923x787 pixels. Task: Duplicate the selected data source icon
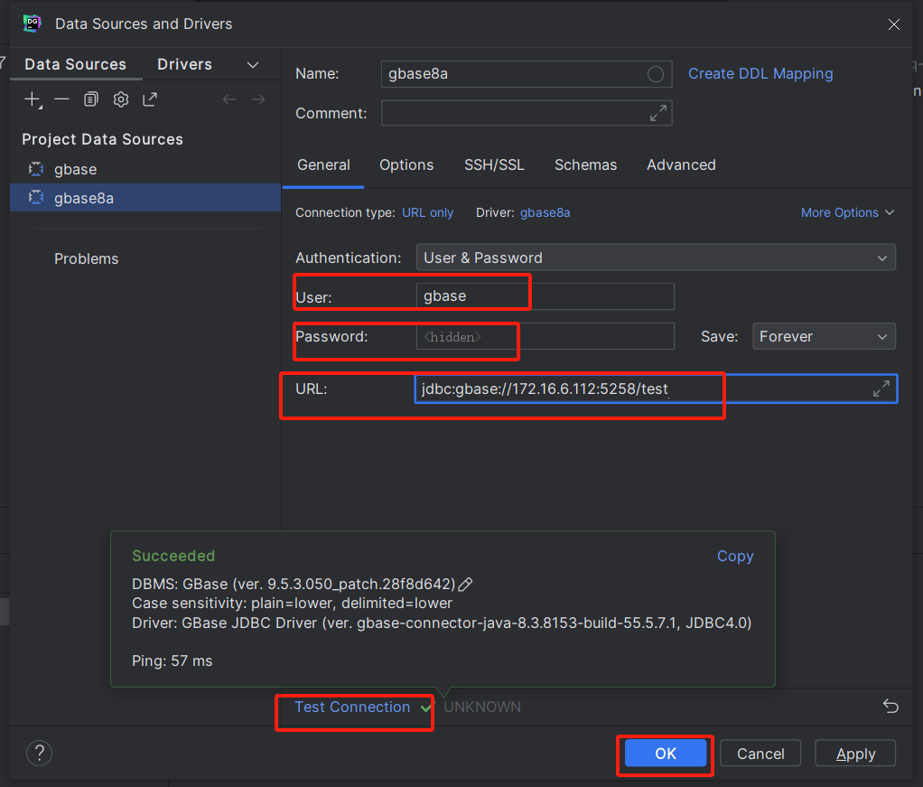pyautogui.click(x=90, y=99)
